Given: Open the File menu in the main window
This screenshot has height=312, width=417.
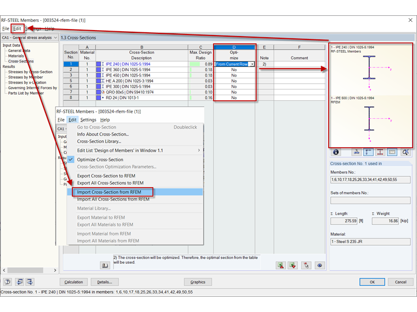Looking at the screenshot, I should 5,28.
